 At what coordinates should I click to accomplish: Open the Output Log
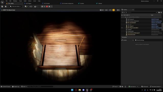click(16, 87)
